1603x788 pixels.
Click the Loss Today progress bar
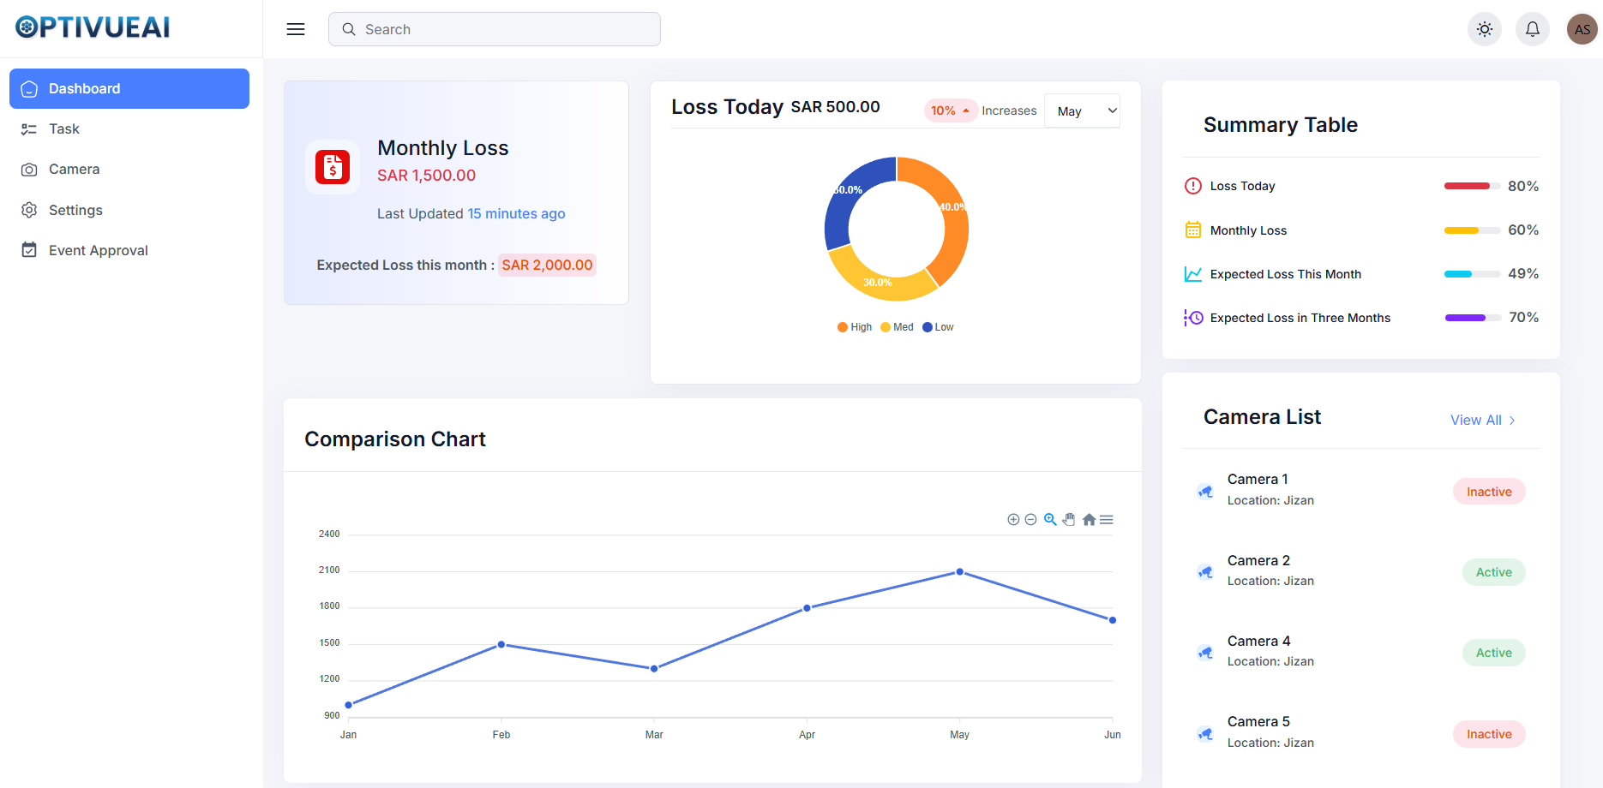tap(1472, 186)
